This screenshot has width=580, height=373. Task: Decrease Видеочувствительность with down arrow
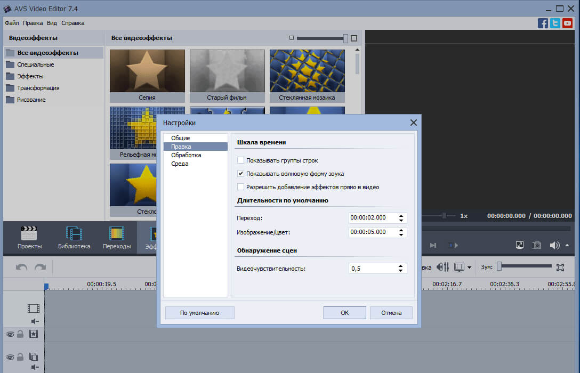tap(400, 271)
